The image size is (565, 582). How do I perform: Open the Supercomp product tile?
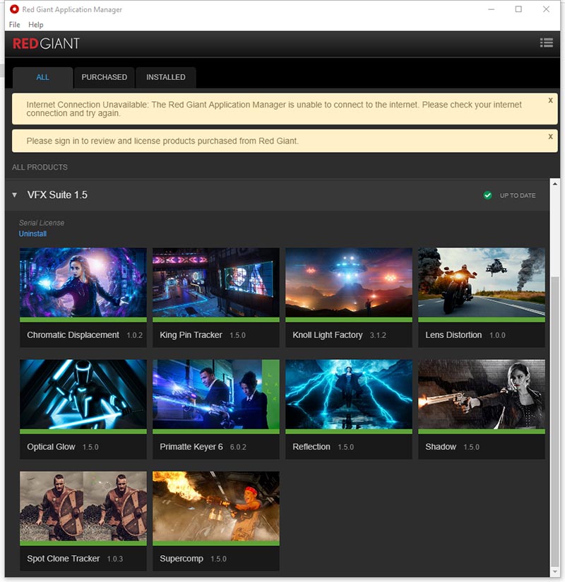(216, 506)
